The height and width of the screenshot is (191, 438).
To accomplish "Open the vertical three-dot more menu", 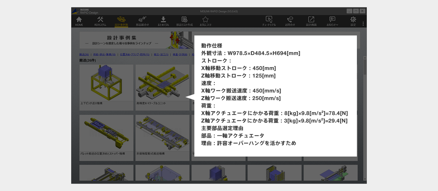I will pos(363,24).
